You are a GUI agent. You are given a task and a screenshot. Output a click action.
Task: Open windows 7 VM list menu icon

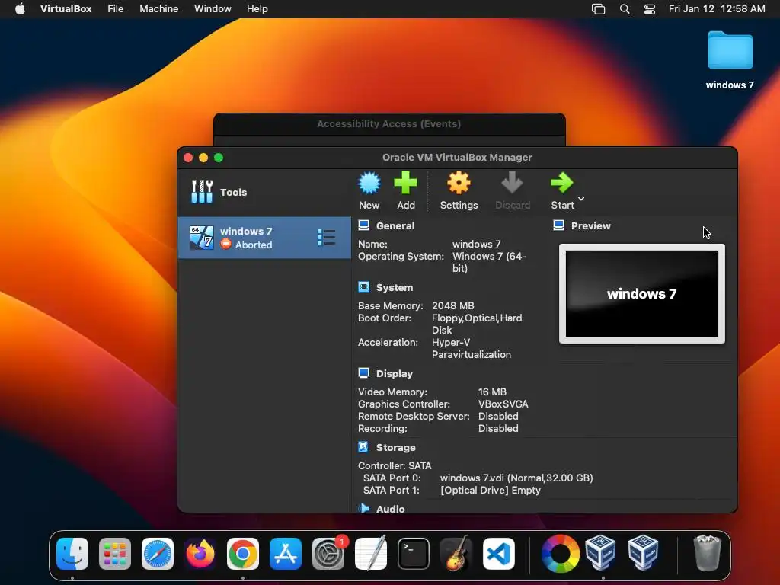click(x=326, y=238)
